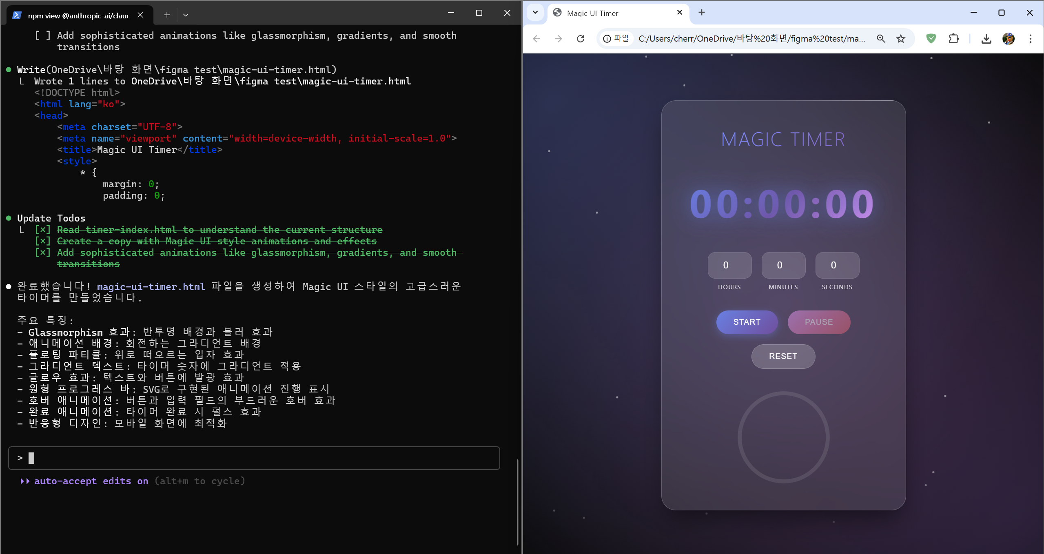The width and height of the screenshot is (1044, 554).
Task: Open a new terminal tab with plus
Action: pyautogui.click(x=167, y=15)
